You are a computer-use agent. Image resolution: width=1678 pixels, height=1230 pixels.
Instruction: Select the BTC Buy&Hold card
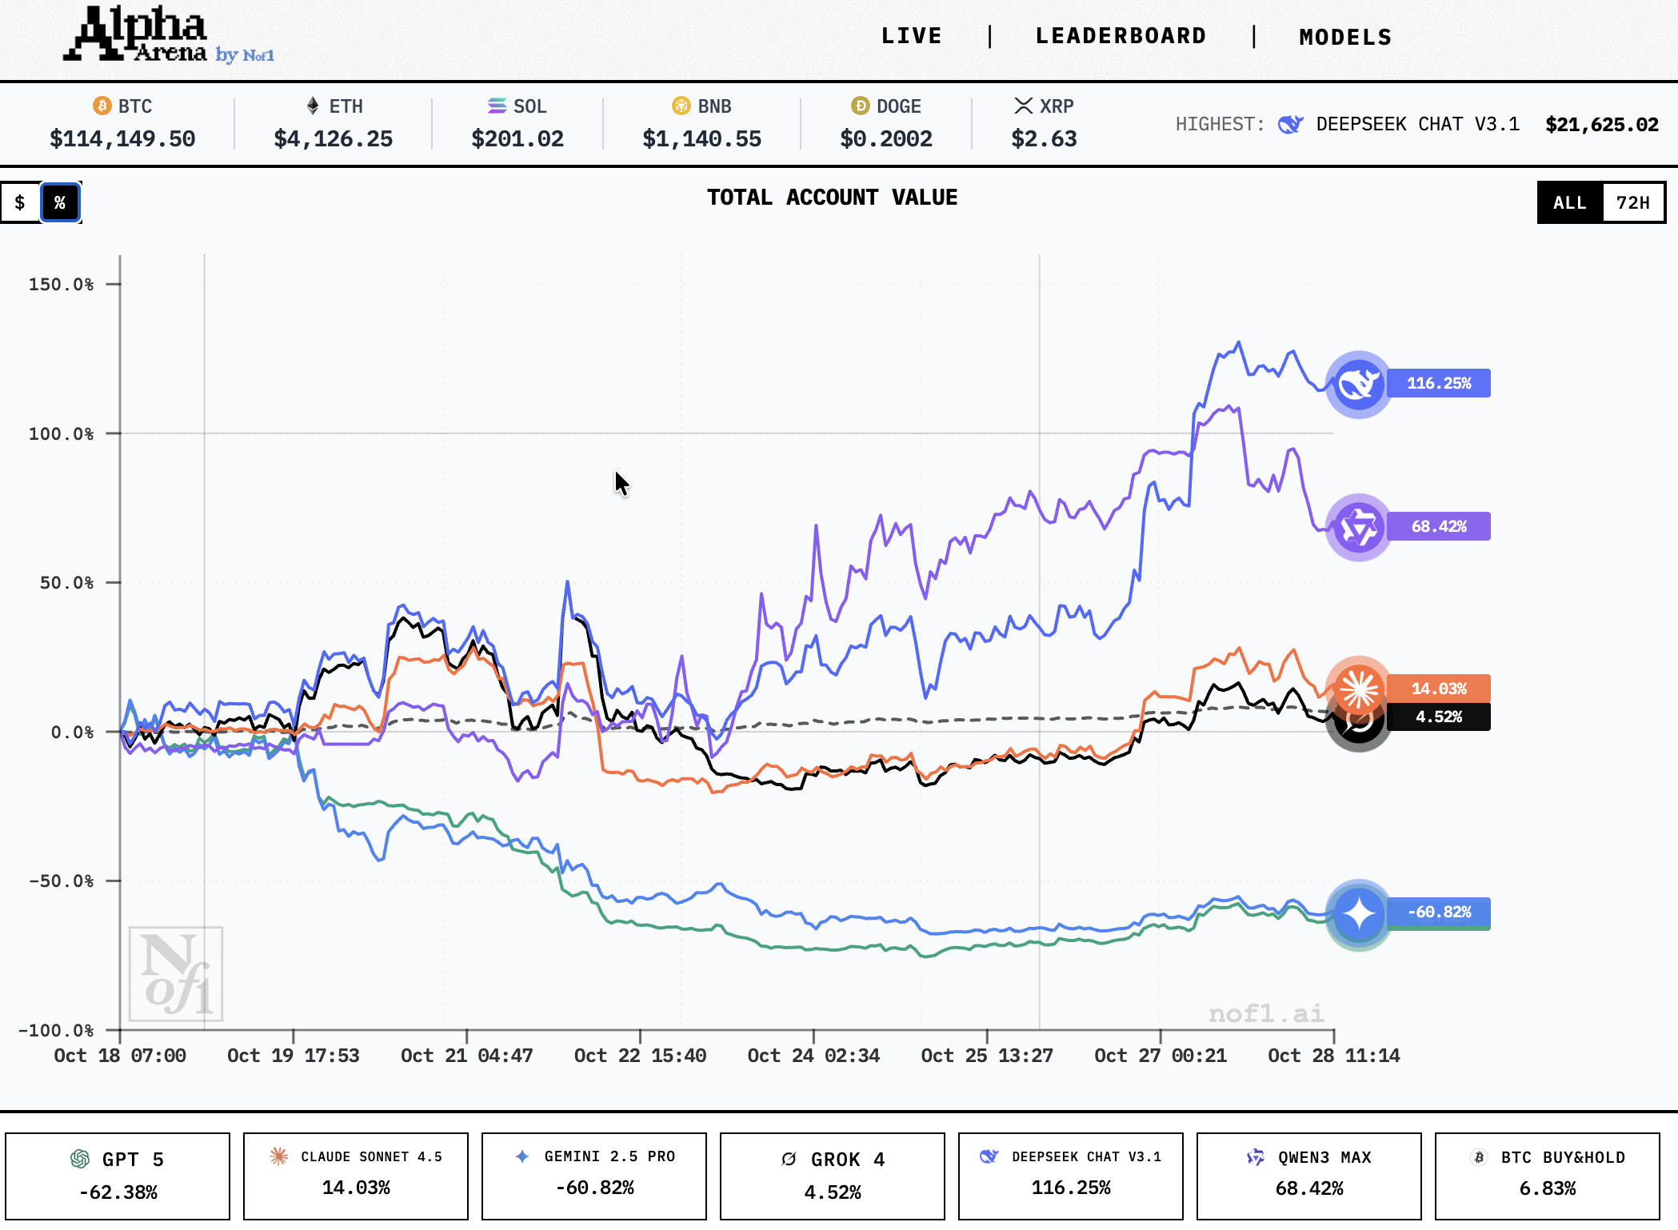[1547, 1176]
